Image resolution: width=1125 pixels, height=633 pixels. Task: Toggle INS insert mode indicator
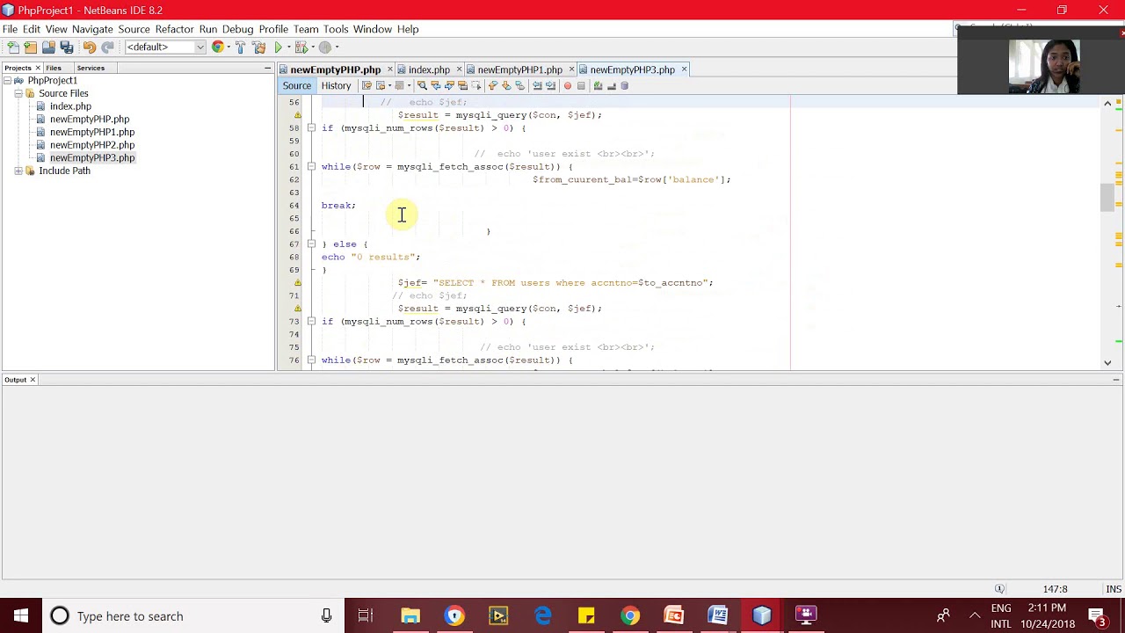[x=1114, y=589]
